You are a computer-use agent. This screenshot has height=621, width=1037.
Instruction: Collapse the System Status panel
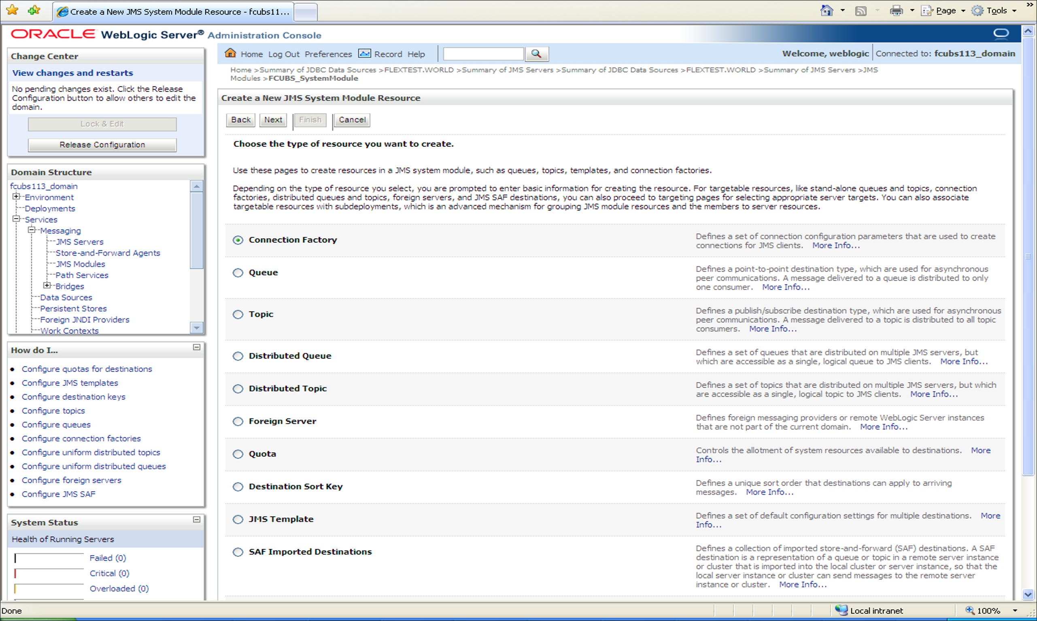(196, 520)
